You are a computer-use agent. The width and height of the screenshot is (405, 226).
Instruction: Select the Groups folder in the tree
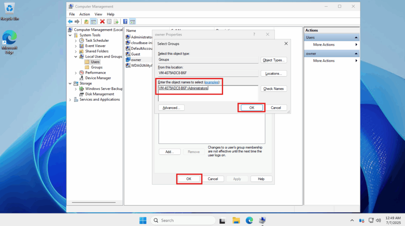(x=97, y=67)
